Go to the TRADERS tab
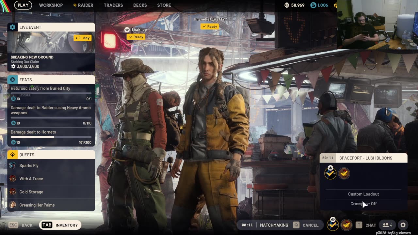Screen dimensions: 418x235 [x=113, y=5]
